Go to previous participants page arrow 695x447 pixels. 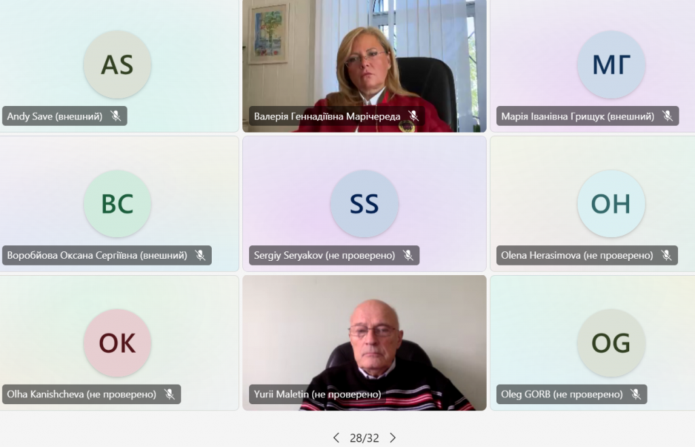tap(337, 438)
